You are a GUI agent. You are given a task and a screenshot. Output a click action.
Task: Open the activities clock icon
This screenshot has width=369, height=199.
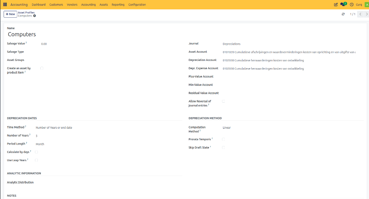352,4
